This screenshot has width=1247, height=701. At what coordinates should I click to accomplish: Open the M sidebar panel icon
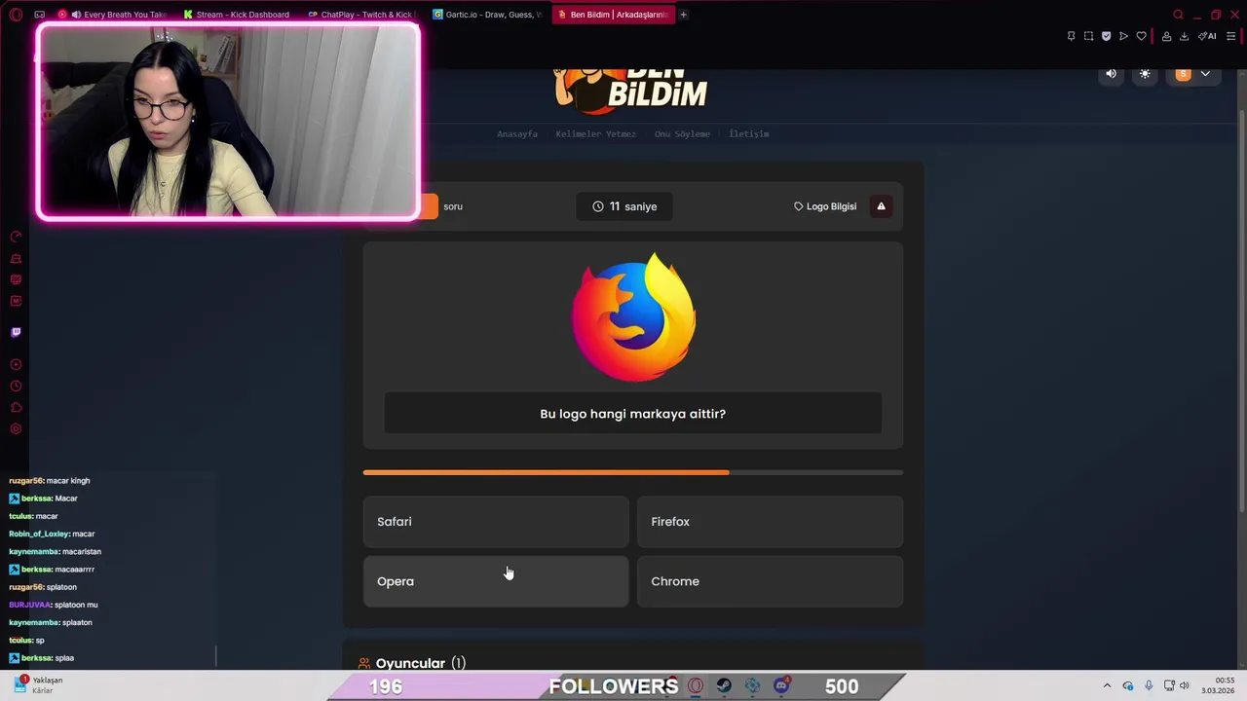point(16,301)
